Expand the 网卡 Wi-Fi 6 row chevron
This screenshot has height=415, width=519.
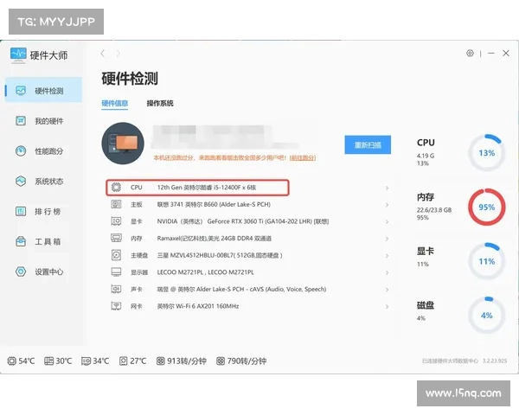[387, 306]
